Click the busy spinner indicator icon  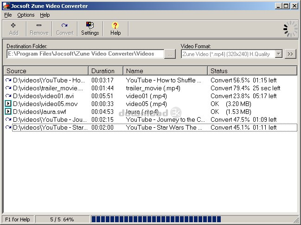click(x=290, y=29)
